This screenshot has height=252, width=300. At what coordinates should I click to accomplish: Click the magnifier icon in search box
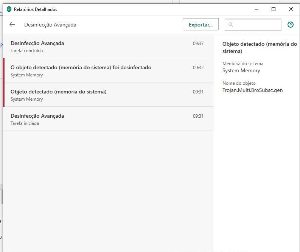tap(231, 25)
